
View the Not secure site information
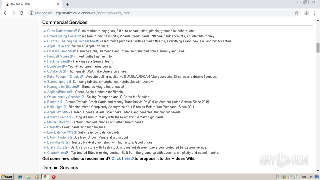[41, 13]
